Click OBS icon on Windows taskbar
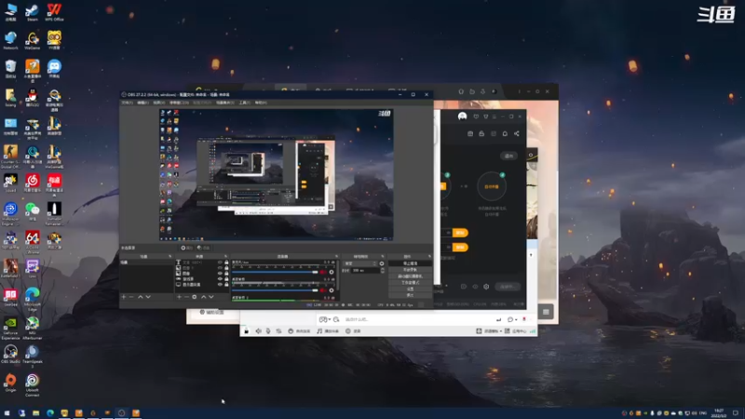 pos(122,412)
